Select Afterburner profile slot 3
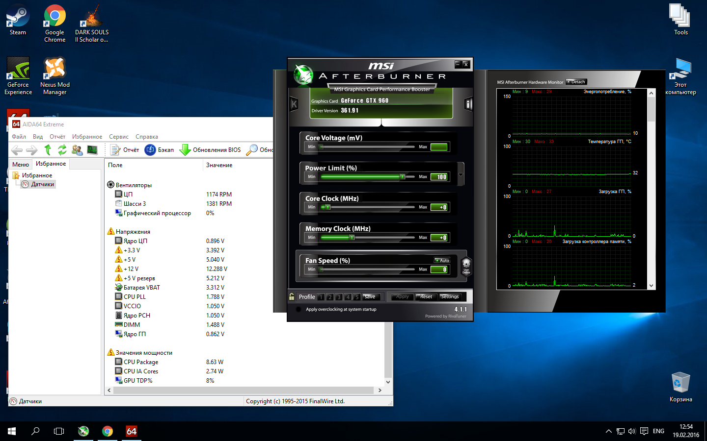707x441 pixels. [x=339, y=297]
